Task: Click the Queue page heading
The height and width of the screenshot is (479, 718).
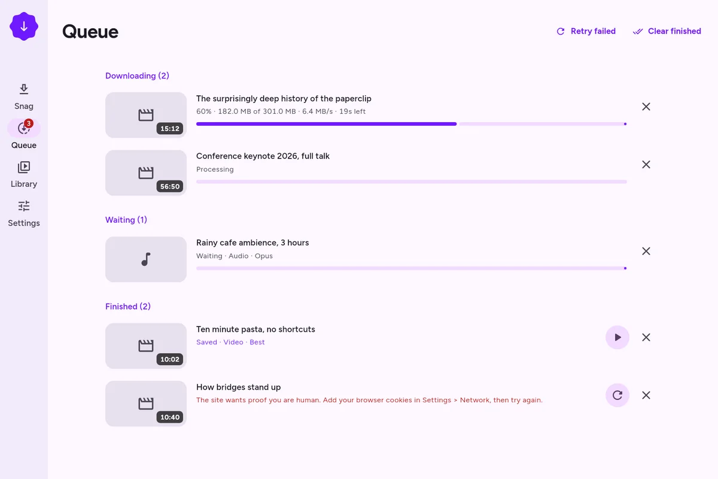Action: point(90,31)
